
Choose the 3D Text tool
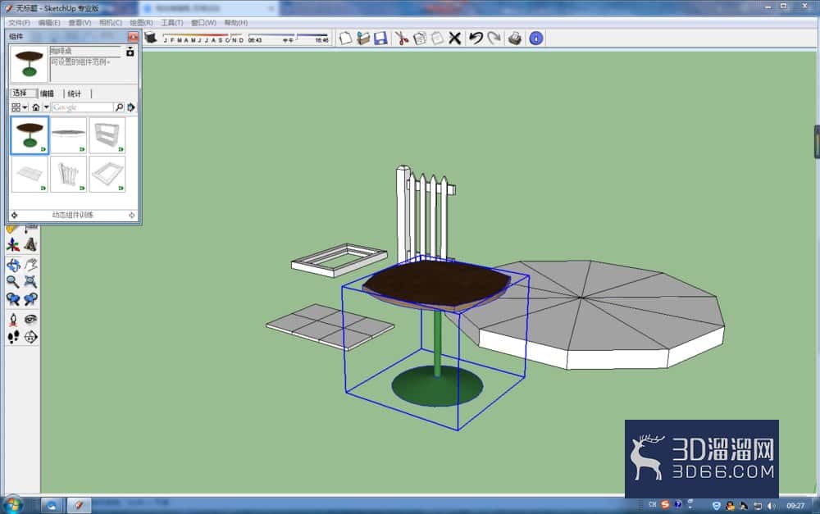31,245
